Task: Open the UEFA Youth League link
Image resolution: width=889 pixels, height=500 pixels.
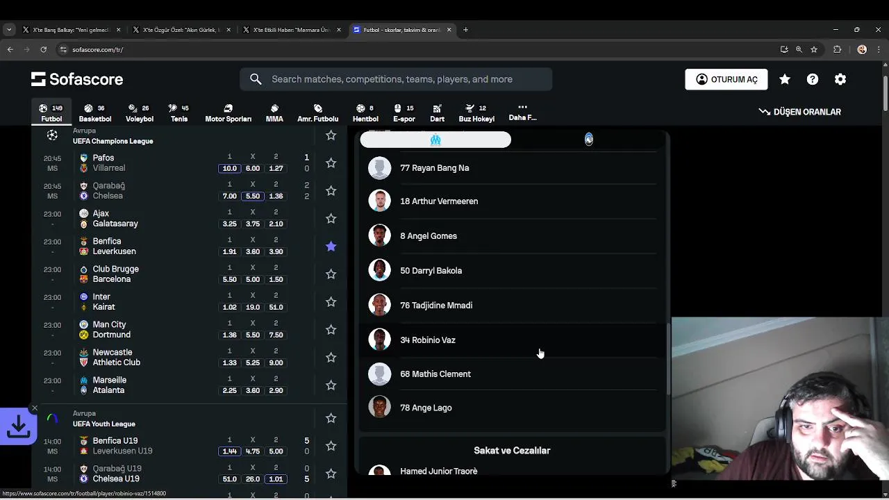Action: 104,424
